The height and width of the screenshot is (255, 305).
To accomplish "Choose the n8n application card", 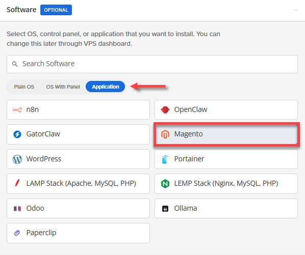I will (x=78, y=109).
